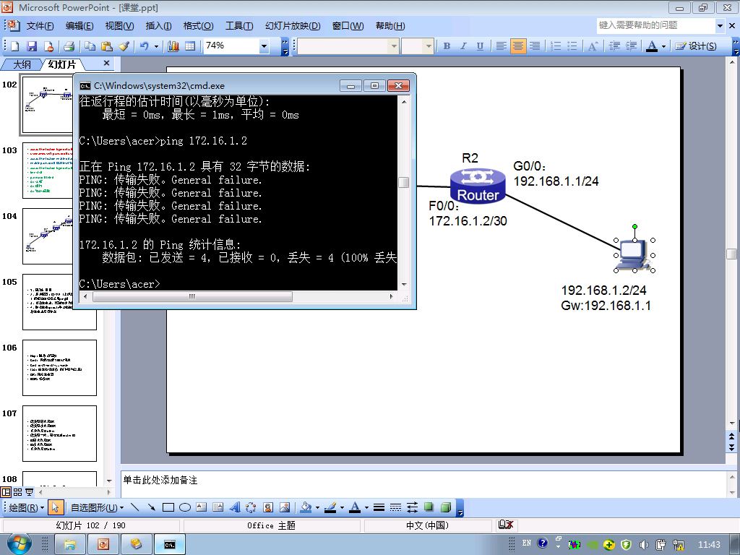This screenshot has width=740, height=555.
Task: Apply line color with brush swatch
Action: pyautogui.click(x=330, y=507)
